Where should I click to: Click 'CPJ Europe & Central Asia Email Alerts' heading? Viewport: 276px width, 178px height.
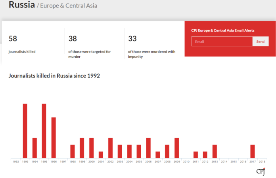point(223,30)
